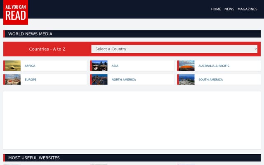Screen dimensions: 264x165
Task: Open the HOME menu item
Action: point(216,9)
